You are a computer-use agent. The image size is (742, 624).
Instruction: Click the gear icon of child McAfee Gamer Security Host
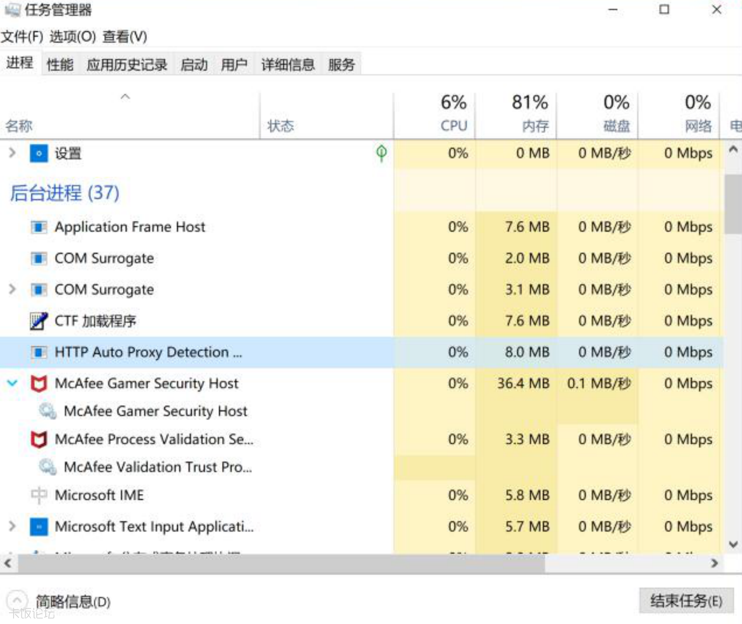point(47,411)
